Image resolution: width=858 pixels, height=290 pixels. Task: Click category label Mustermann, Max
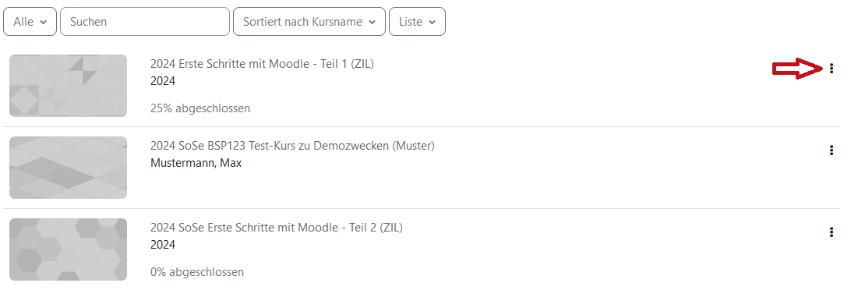196,163
